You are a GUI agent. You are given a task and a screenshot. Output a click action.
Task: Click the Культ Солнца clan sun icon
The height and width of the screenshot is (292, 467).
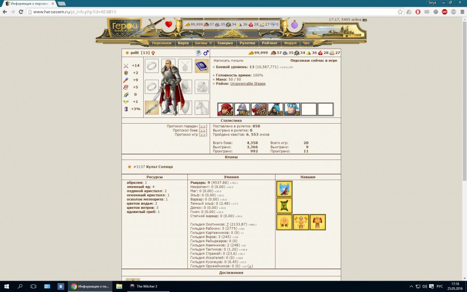(129, 167)
